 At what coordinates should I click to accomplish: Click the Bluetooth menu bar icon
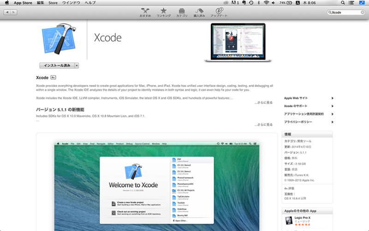pos(258,3)
